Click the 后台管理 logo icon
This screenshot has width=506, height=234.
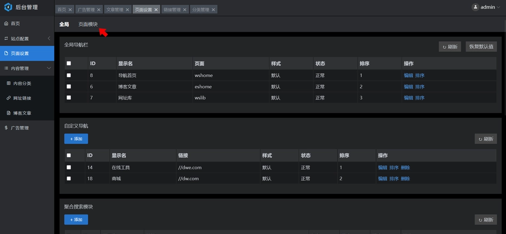(x=8, y=7)
